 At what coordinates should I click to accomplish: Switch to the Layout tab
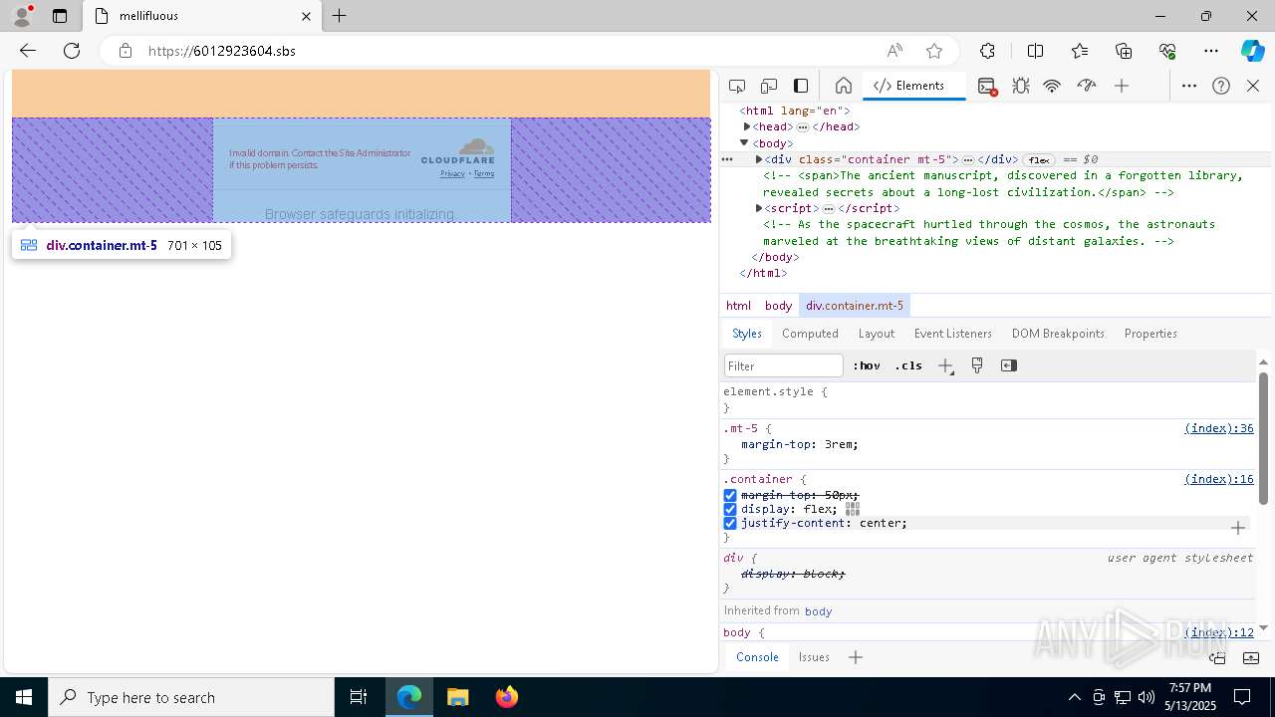tap(877, 334)
